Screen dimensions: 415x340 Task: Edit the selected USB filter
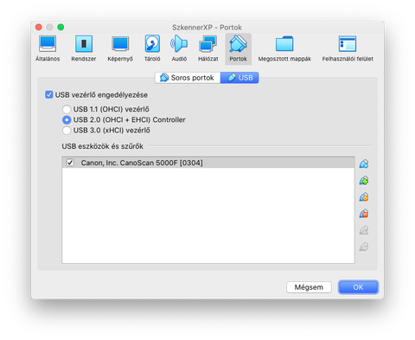(364, 197)
